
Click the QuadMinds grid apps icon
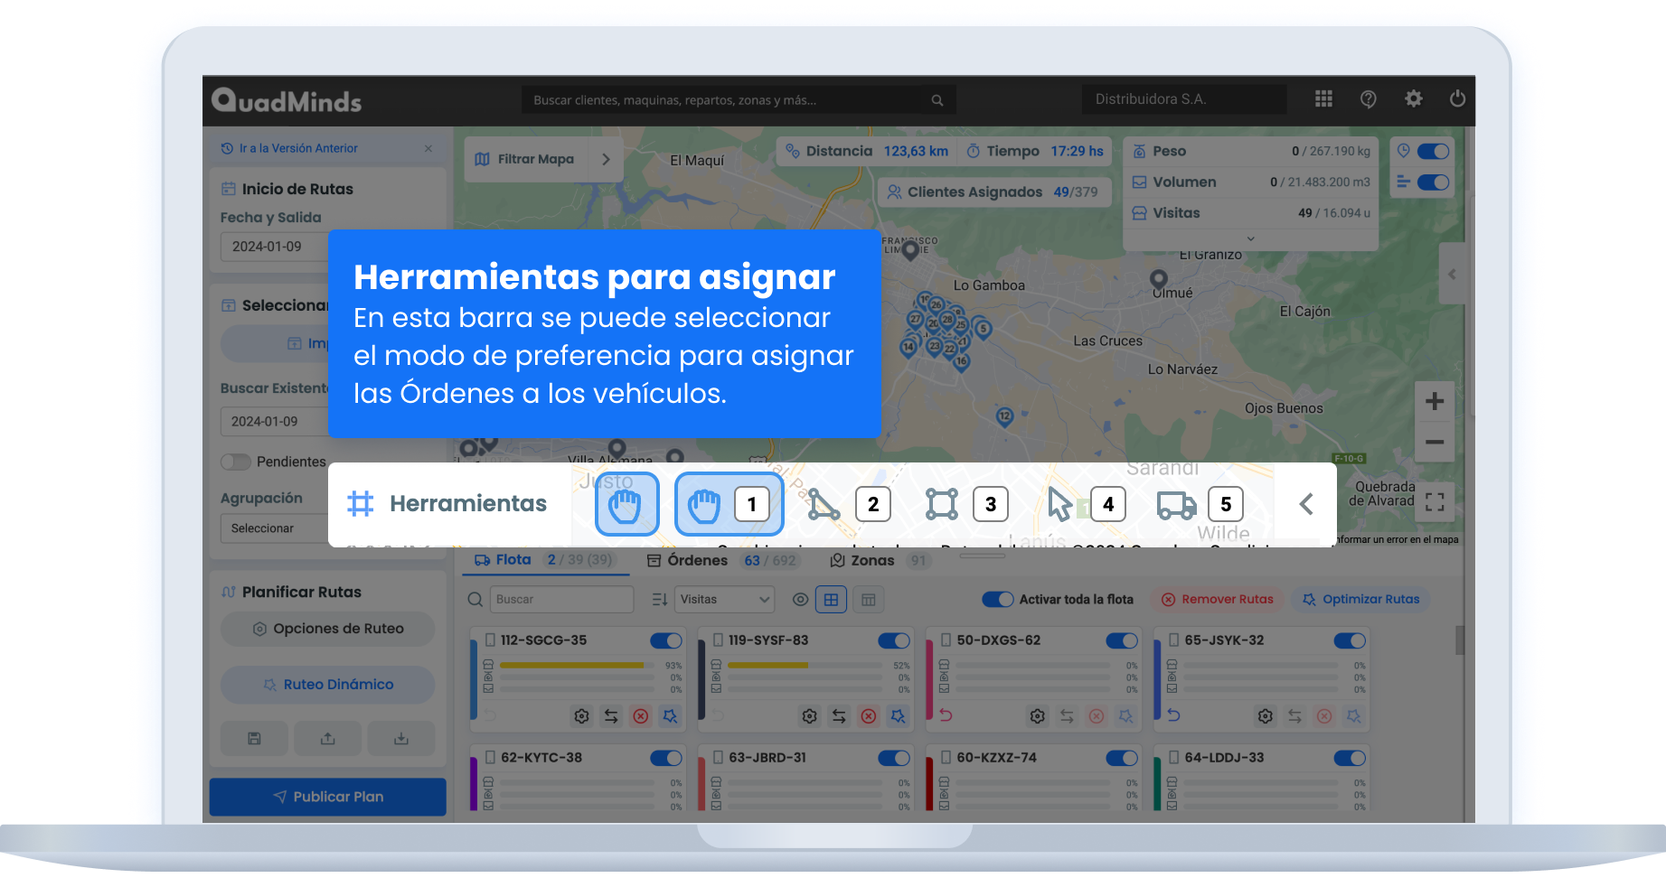(x=1323, y=99)
